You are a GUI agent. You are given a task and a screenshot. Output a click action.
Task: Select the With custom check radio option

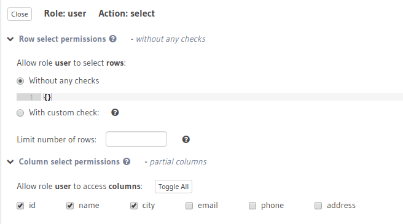tap(20, 113)
